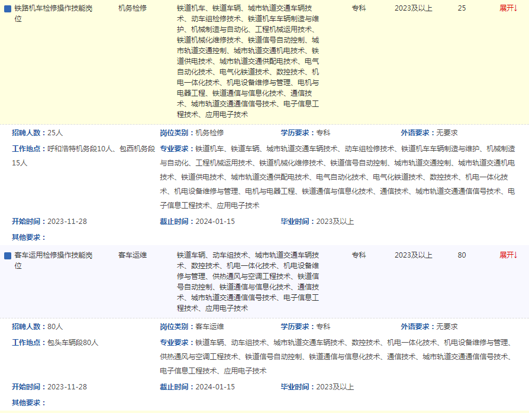Click 岗位类别:机务检修 in the detail panel
529x413 pixels.
[192, 133]
